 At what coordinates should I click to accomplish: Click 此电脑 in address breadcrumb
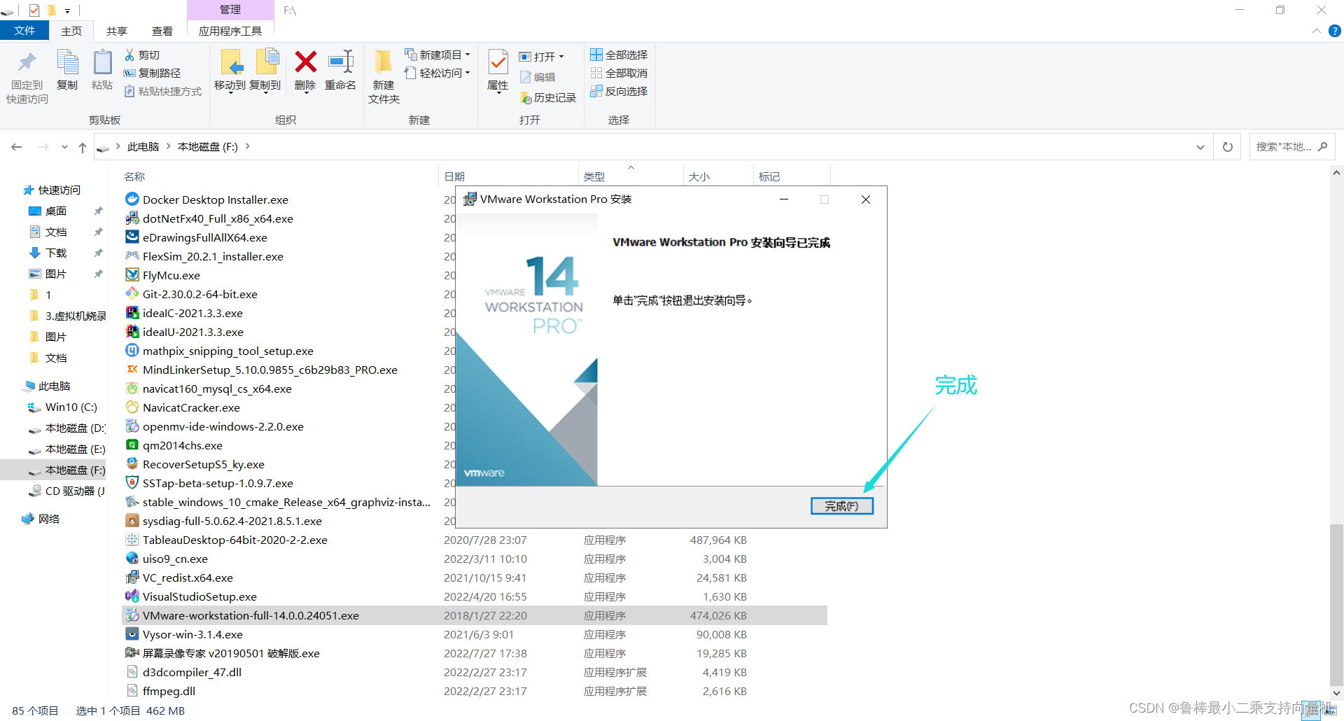(x=143, y=146)
